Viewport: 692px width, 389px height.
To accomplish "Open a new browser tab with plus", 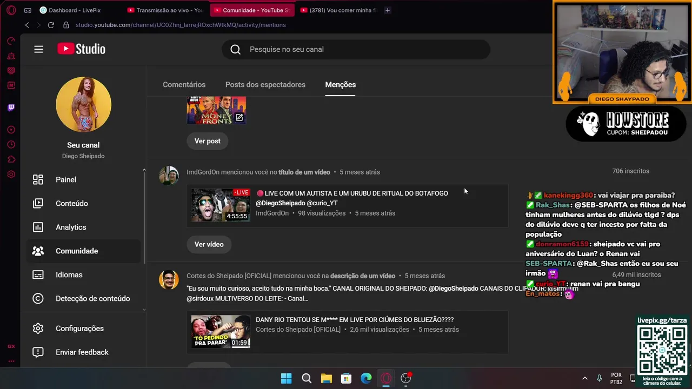I will tap(387, 10).
